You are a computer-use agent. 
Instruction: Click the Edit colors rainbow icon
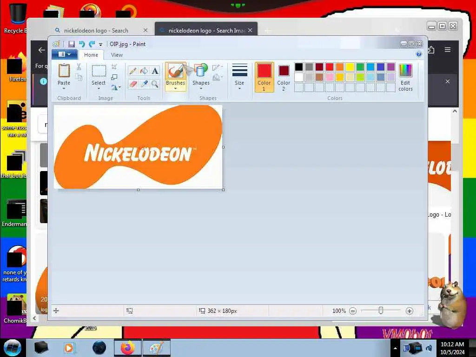coord(405,71)
